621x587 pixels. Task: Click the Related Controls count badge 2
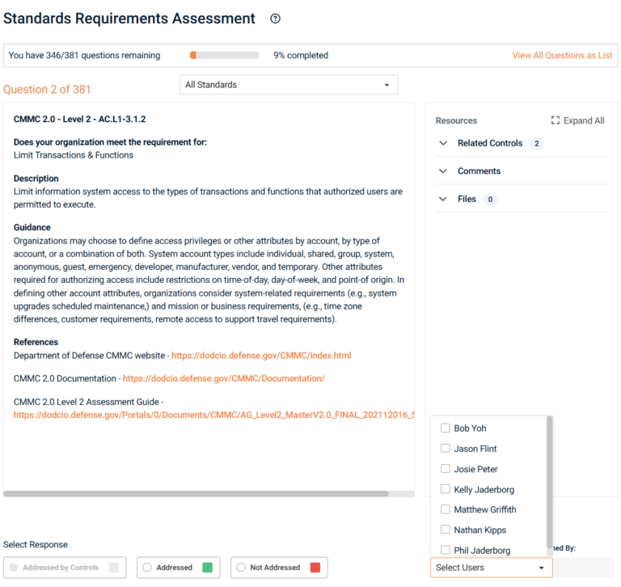click(x=537, y=143)
